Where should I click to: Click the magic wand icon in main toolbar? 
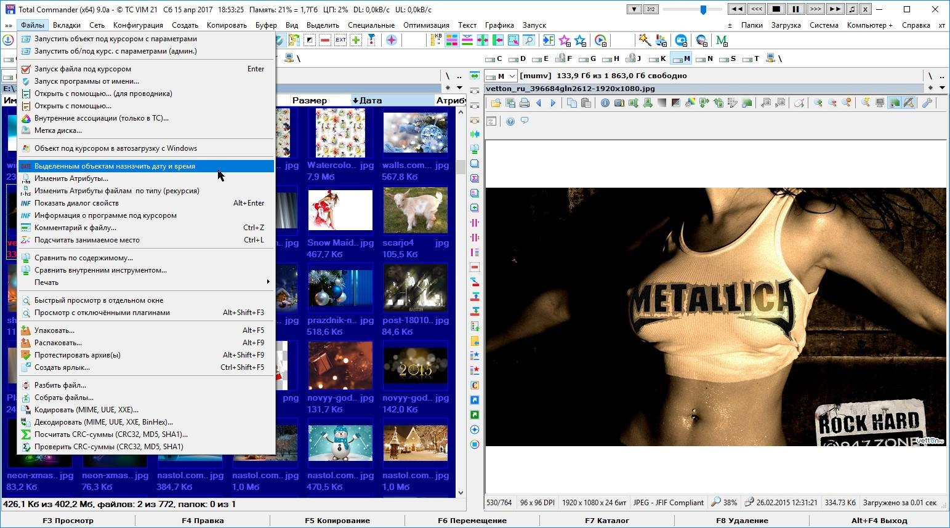(x=645, y=40)
